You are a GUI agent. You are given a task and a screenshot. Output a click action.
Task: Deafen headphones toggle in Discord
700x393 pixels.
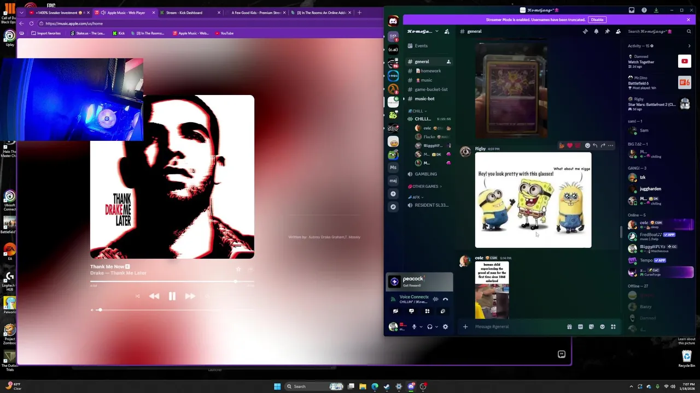[x=430, y=327]
